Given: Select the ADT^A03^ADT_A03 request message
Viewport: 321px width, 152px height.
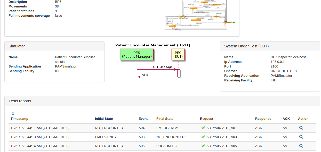Looking at the screenshot, I should point(221,137).
